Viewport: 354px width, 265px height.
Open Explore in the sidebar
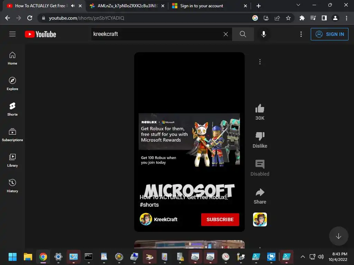(x=12, y=84)
